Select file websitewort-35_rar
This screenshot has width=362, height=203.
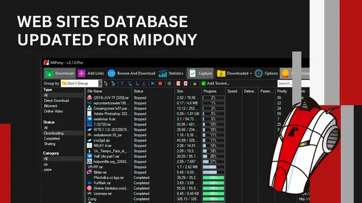(107, 135)
